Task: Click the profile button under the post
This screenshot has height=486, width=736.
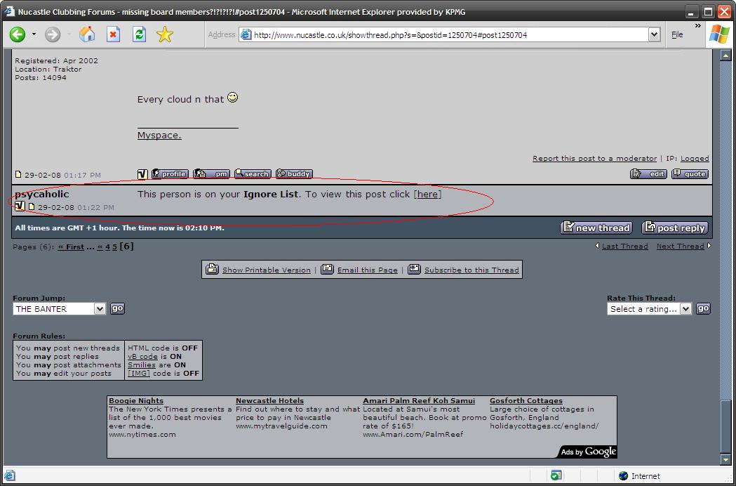Action: pyautogui.click(x=170, y=174)
